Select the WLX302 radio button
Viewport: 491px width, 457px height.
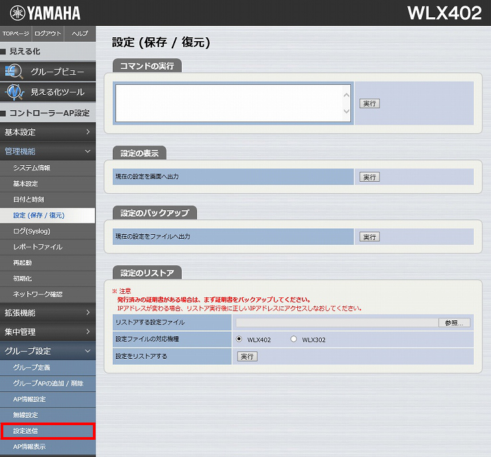click(293, 339)
